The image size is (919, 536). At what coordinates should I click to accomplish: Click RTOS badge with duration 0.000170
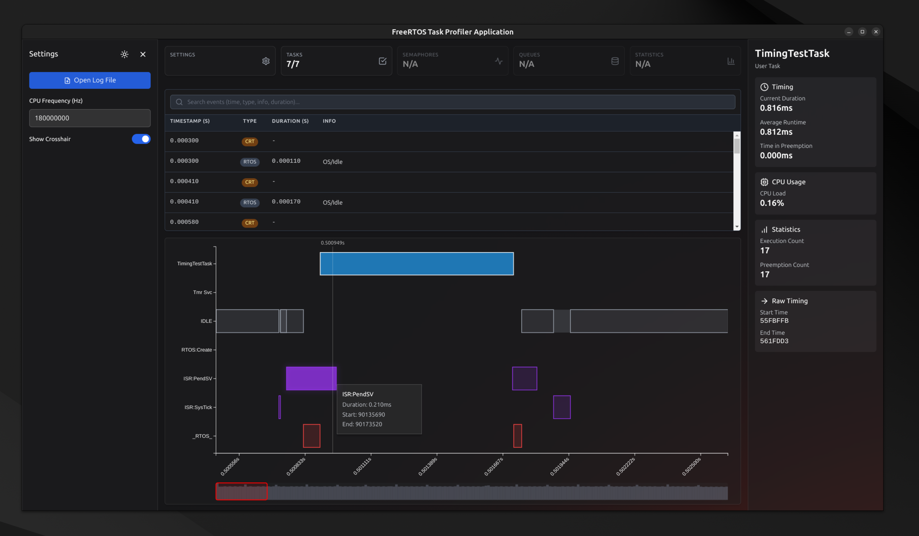click(250, 203)
